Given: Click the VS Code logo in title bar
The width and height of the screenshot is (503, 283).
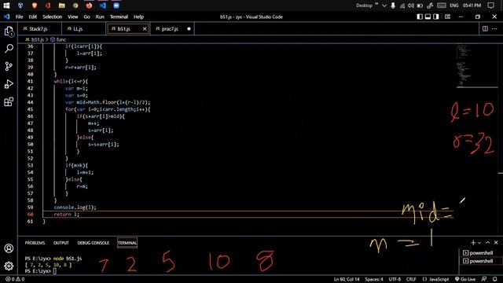Looking at the screenshot, I should 7,17.
